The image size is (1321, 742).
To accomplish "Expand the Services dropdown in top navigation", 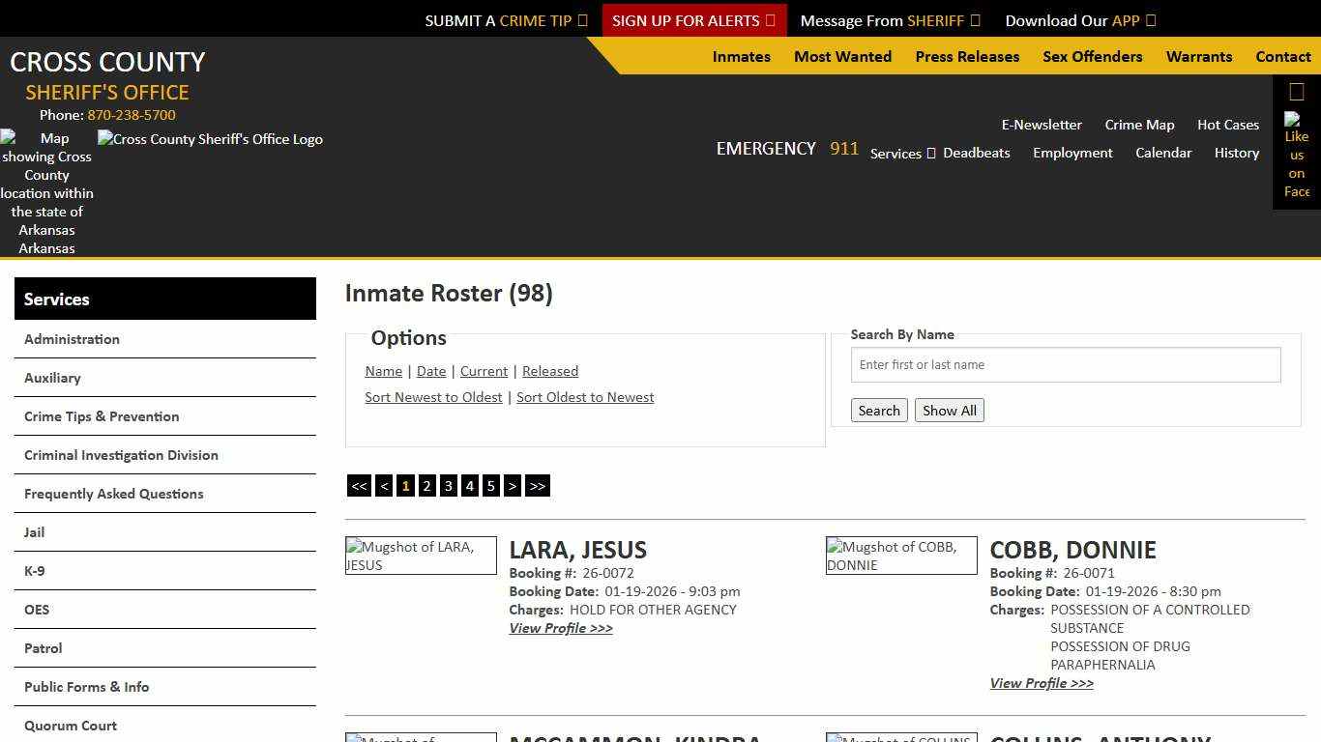I will coord(899,153).
